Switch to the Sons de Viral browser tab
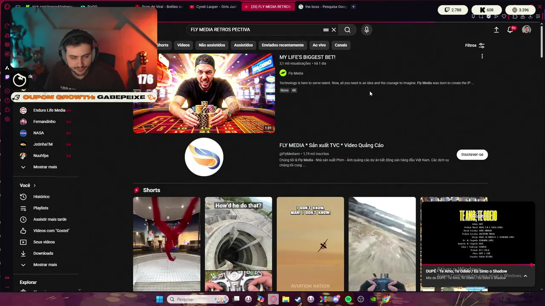Viewport: 545px width, 306px height. point(158,7)
